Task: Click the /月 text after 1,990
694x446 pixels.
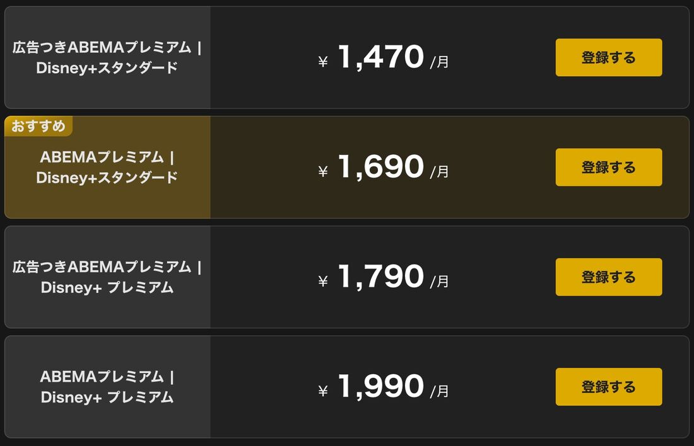Action: tap(440, 391)
